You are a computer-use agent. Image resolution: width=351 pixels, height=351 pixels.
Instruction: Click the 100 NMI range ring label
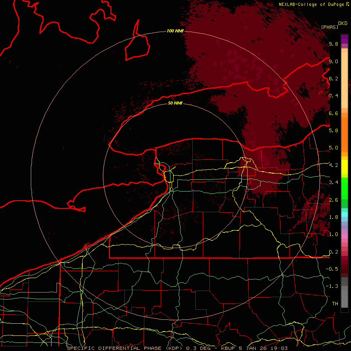pyautogui.click(x=175, y=31)
